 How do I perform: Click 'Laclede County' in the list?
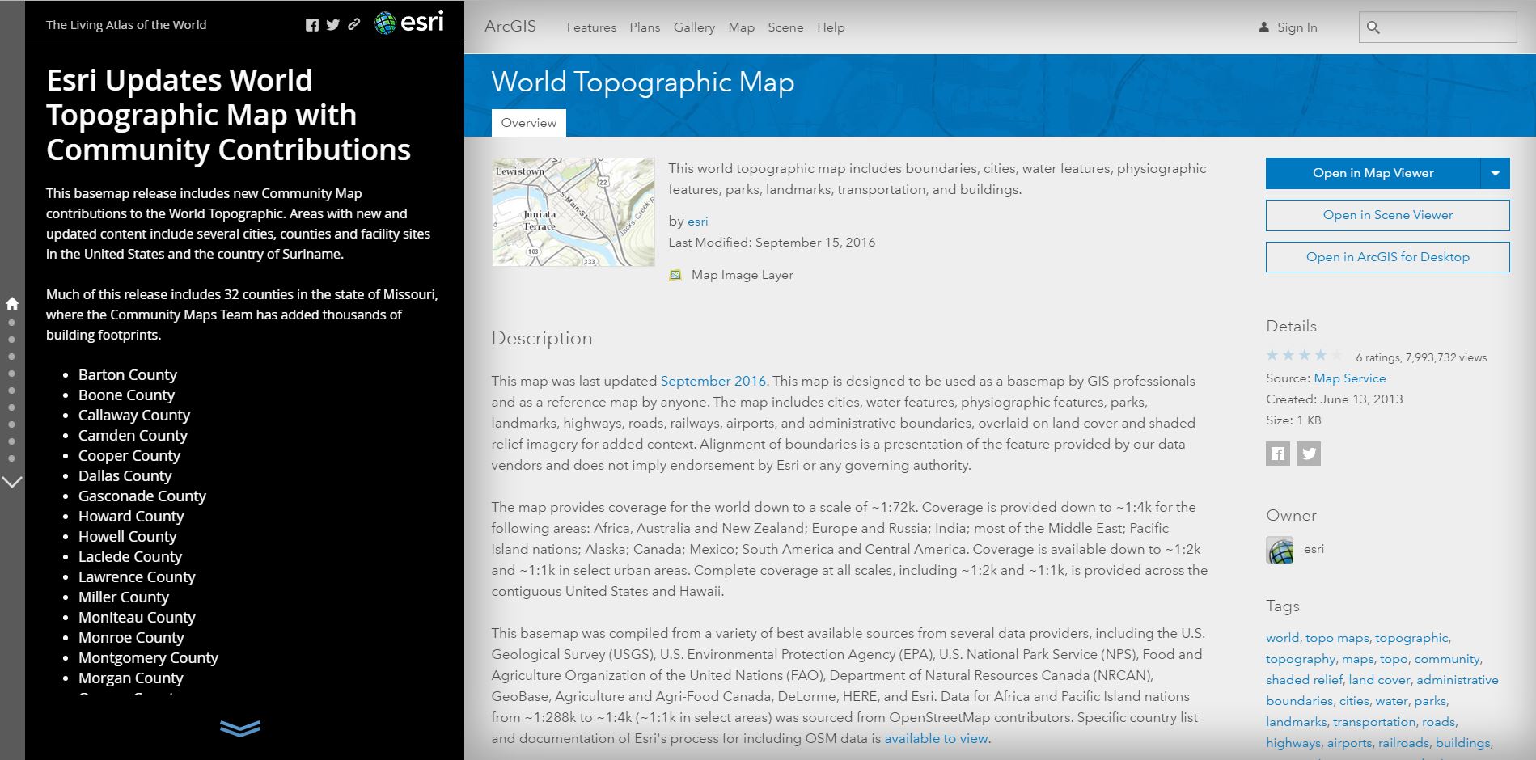130,556
